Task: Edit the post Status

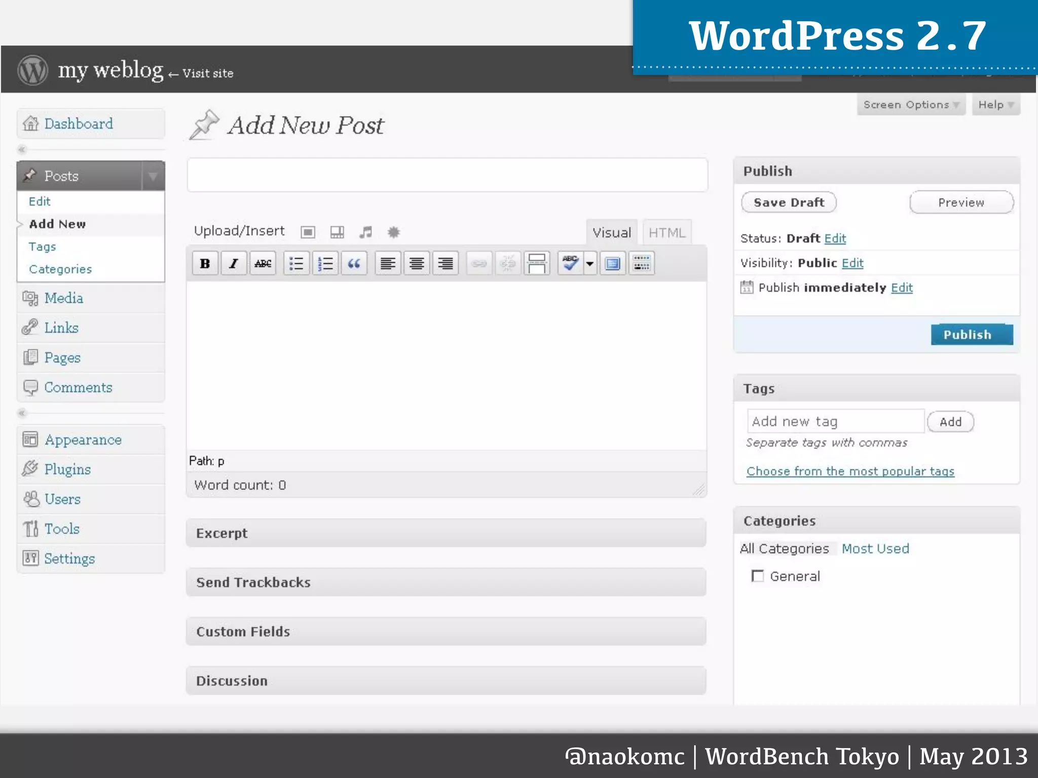Action: click(835, 239)
